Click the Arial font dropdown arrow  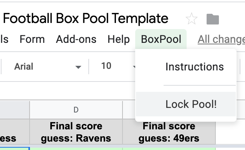[78, 67]
